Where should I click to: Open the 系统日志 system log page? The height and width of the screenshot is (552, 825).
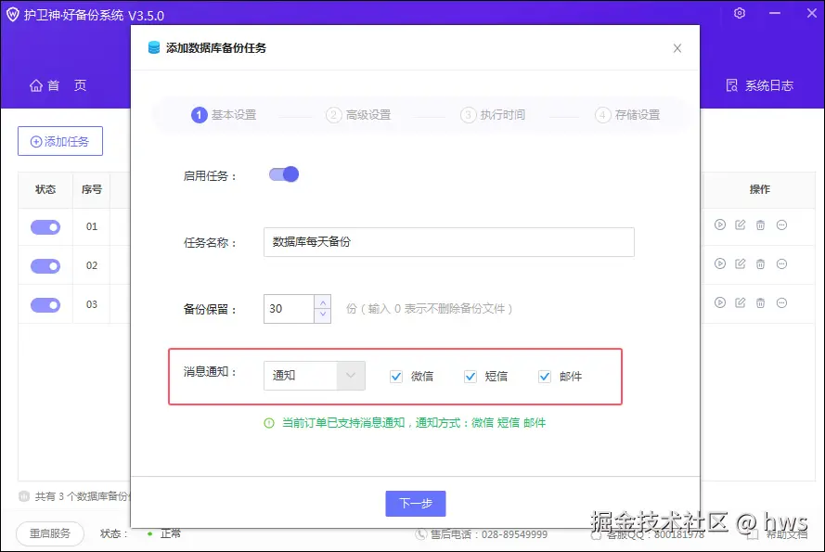(757, 85)
